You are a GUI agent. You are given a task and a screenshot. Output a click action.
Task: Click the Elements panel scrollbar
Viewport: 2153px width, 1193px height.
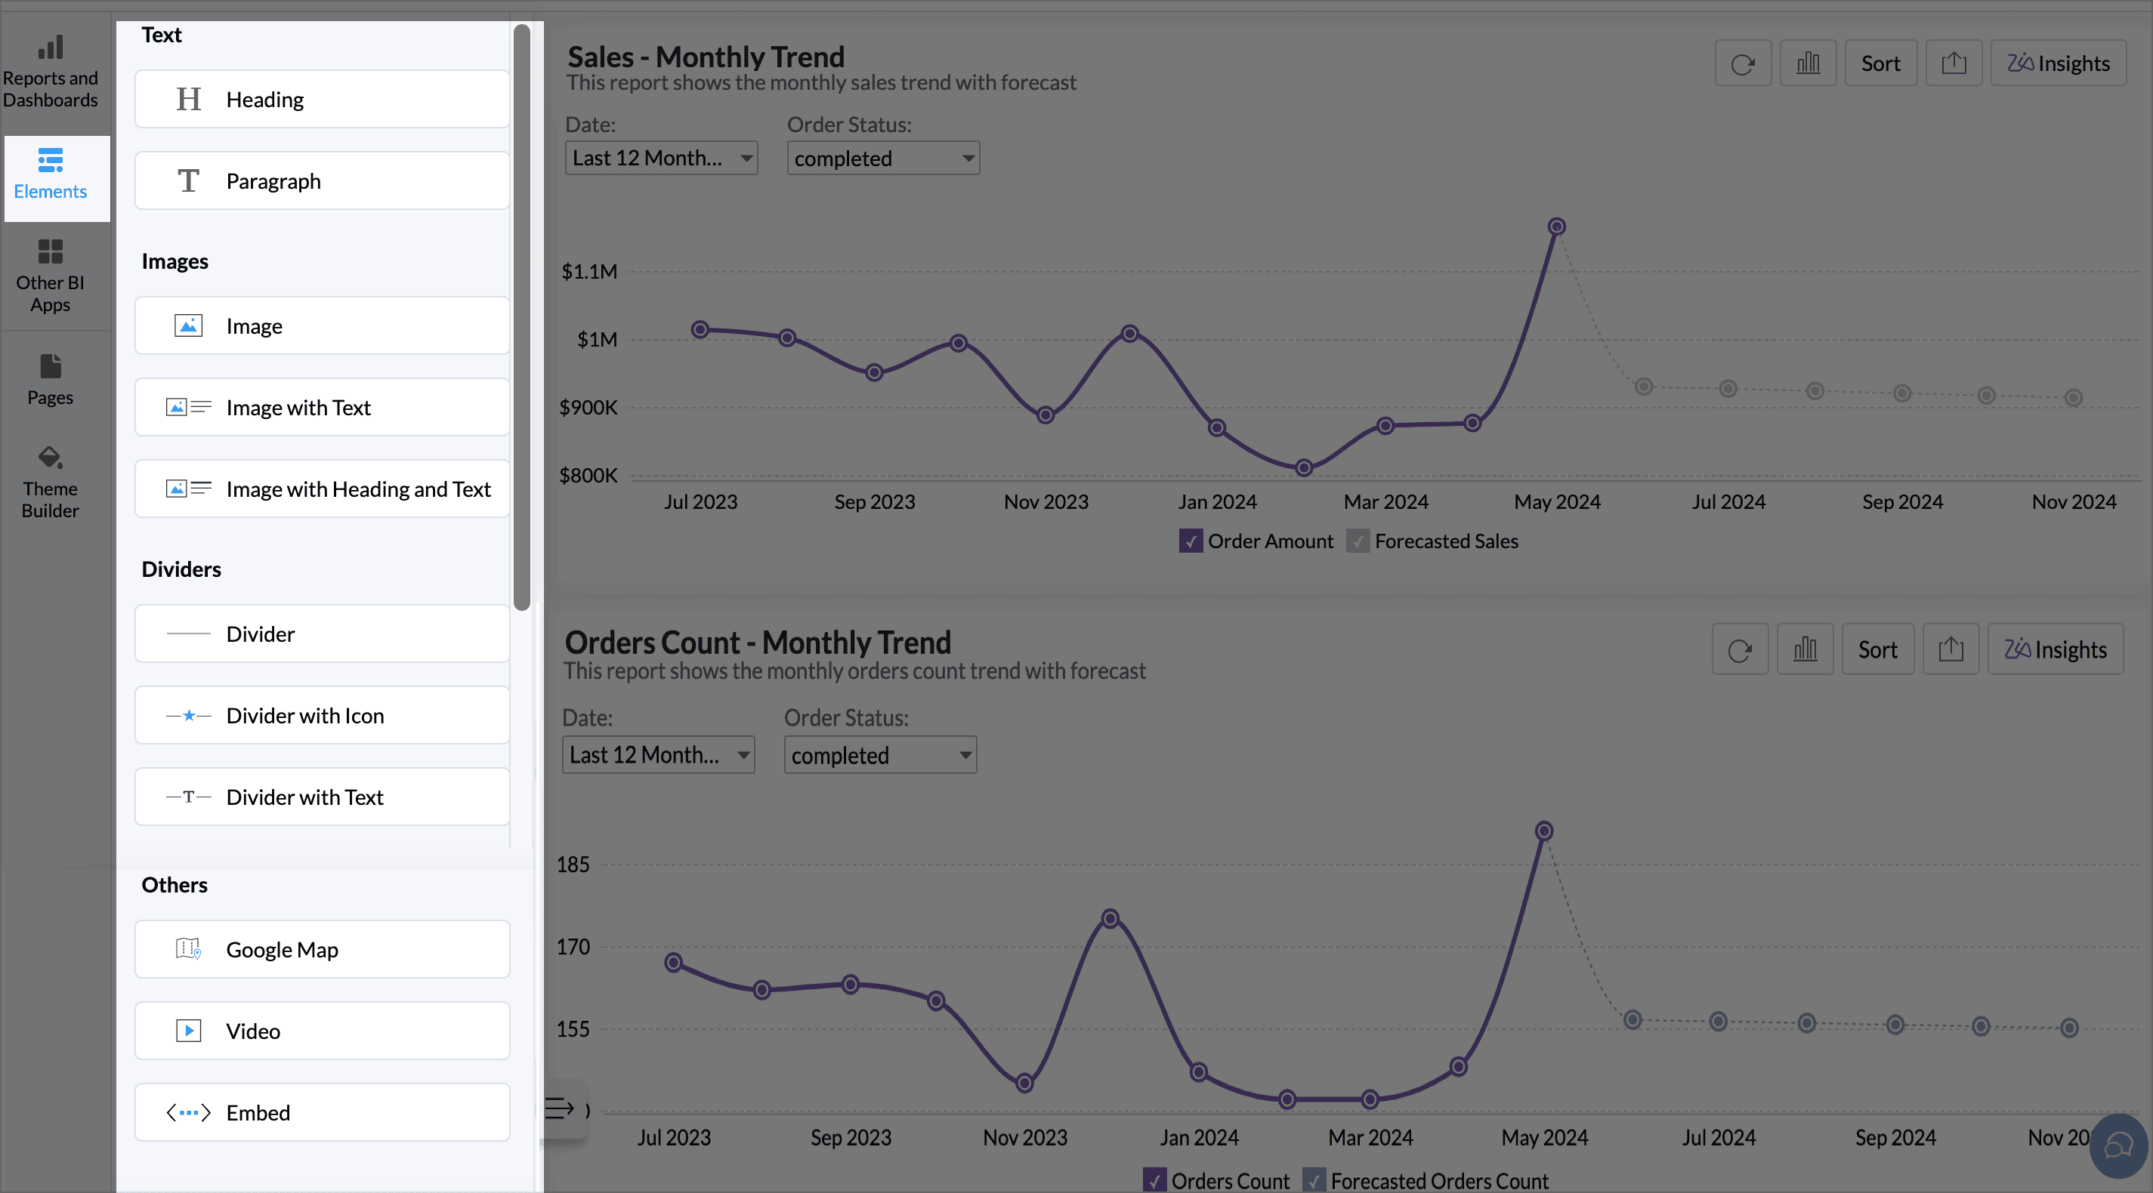click(522, 317)
